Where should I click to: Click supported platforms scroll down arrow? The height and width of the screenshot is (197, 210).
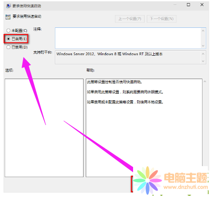pyautogui.click(x=203, y=61)
